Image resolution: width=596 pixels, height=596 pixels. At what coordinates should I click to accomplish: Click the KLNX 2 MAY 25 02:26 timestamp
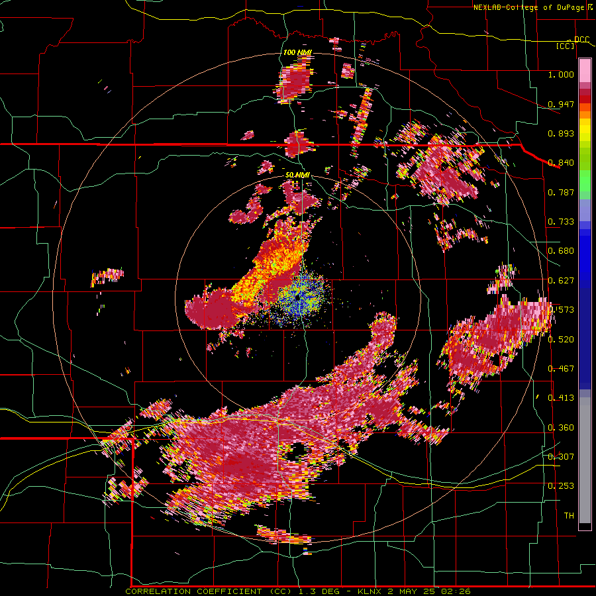tap(414, 591)
